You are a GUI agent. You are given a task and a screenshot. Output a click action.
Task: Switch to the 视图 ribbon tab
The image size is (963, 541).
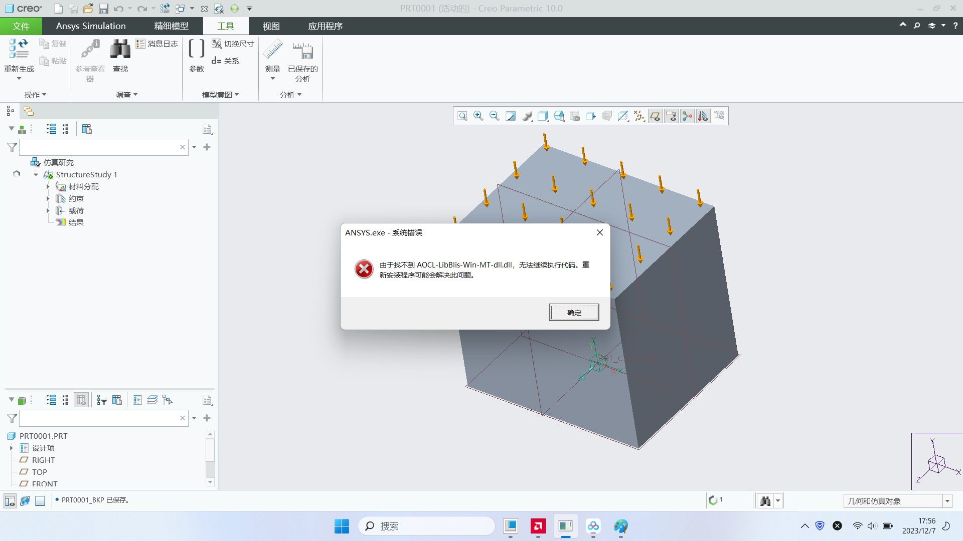tap(271, 26)
